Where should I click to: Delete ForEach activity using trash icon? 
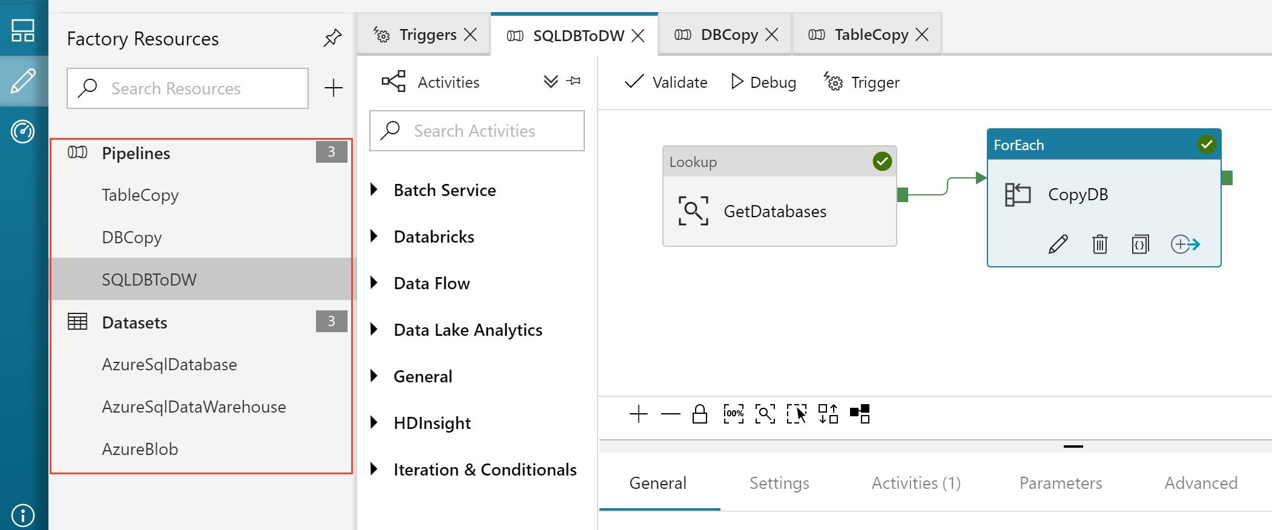coord(1099,244)
